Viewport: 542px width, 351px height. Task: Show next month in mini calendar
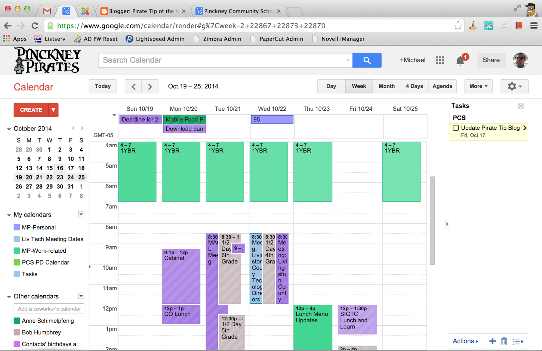pos(82,128)
